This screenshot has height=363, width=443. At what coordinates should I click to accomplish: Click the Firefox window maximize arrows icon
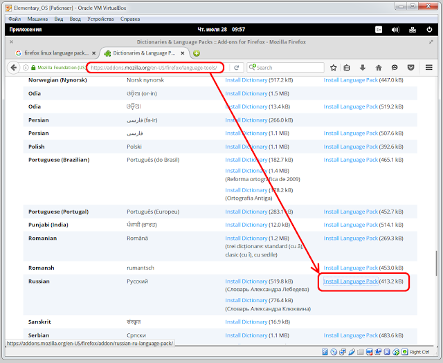pyautogui.click(x=431, y=41)
